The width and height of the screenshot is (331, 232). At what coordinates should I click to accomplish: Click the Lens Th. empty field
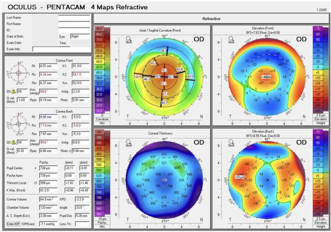click(x=82, y=224)
